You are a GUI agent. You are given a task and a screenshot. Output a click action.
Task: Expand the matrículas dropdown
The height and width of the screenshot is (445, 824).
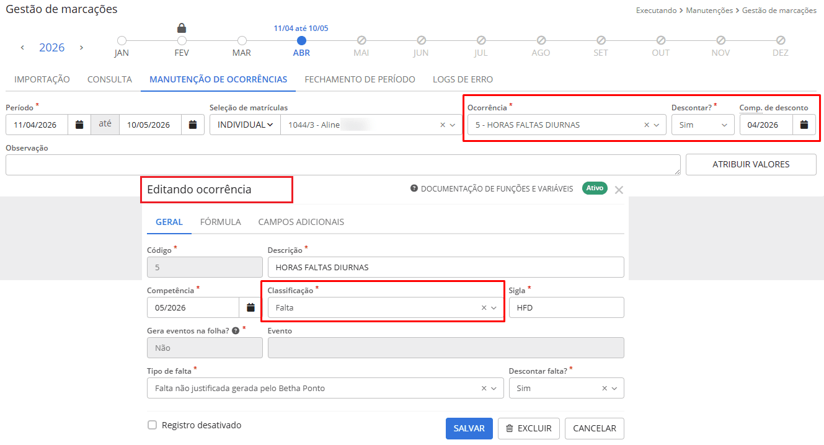pos(453,125)
